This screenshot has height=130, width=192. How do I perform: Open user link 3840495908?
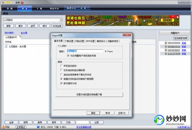click(174, 43)
